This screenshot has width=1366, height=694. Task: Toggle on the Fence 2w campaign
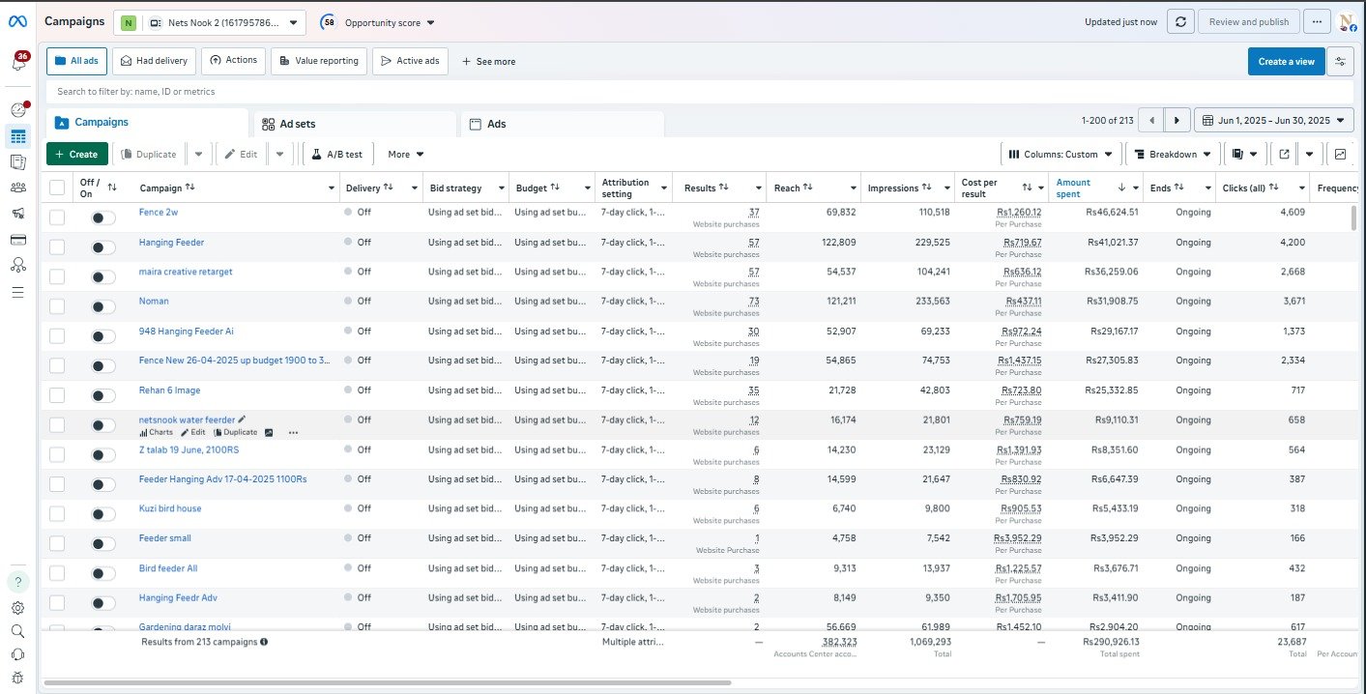pyautogui.click(x=102, y=218)
